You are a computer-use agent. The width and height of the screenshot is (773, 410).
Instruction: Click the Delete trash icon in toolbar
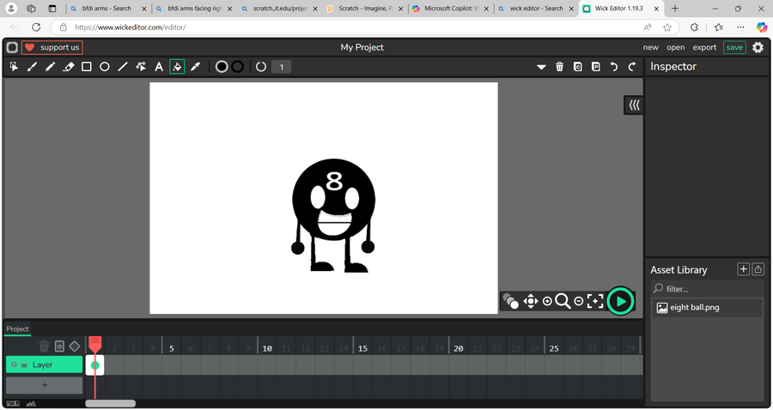[560, 67]
